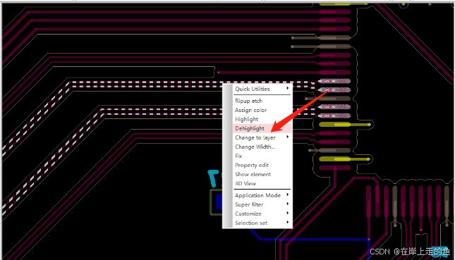The width and height of the screenshot is (455, 260).
Task: Open the Selection set submenu
Action: (x=262, y=223)
